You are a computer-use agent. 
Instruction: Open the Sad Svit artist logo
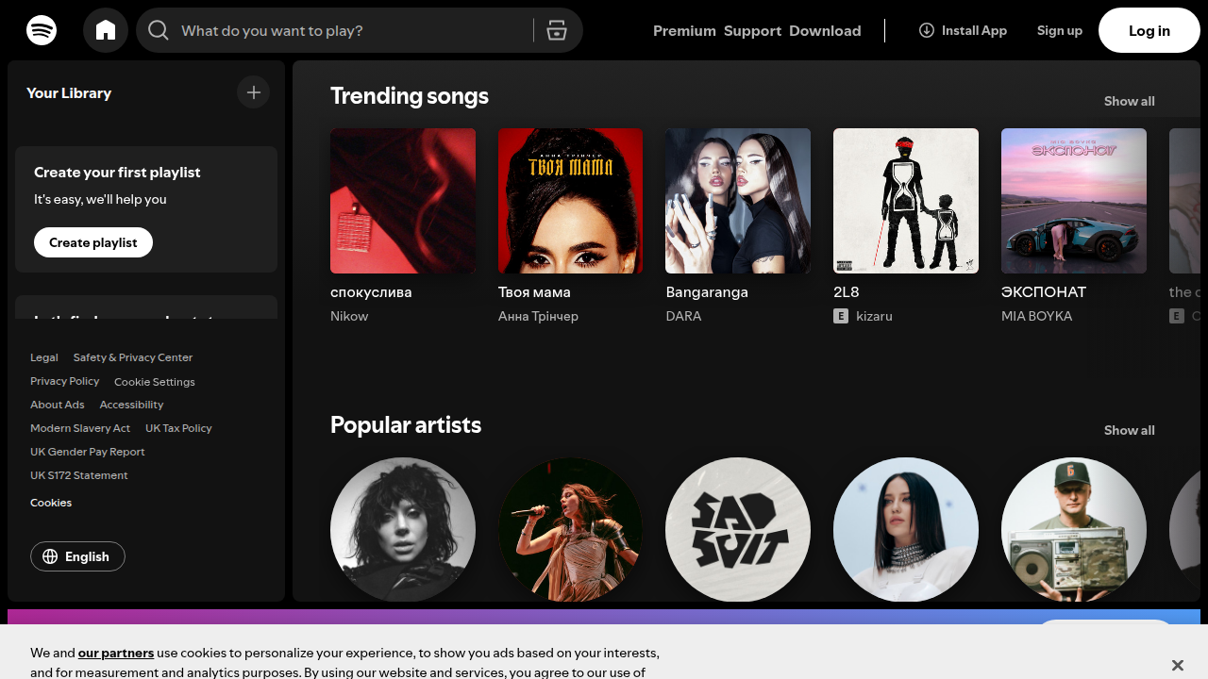point(738,529)
